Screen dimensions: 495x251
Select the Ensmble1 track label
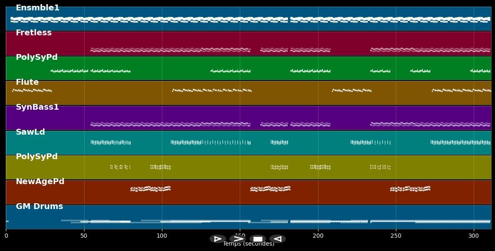(x=37, y=8)
